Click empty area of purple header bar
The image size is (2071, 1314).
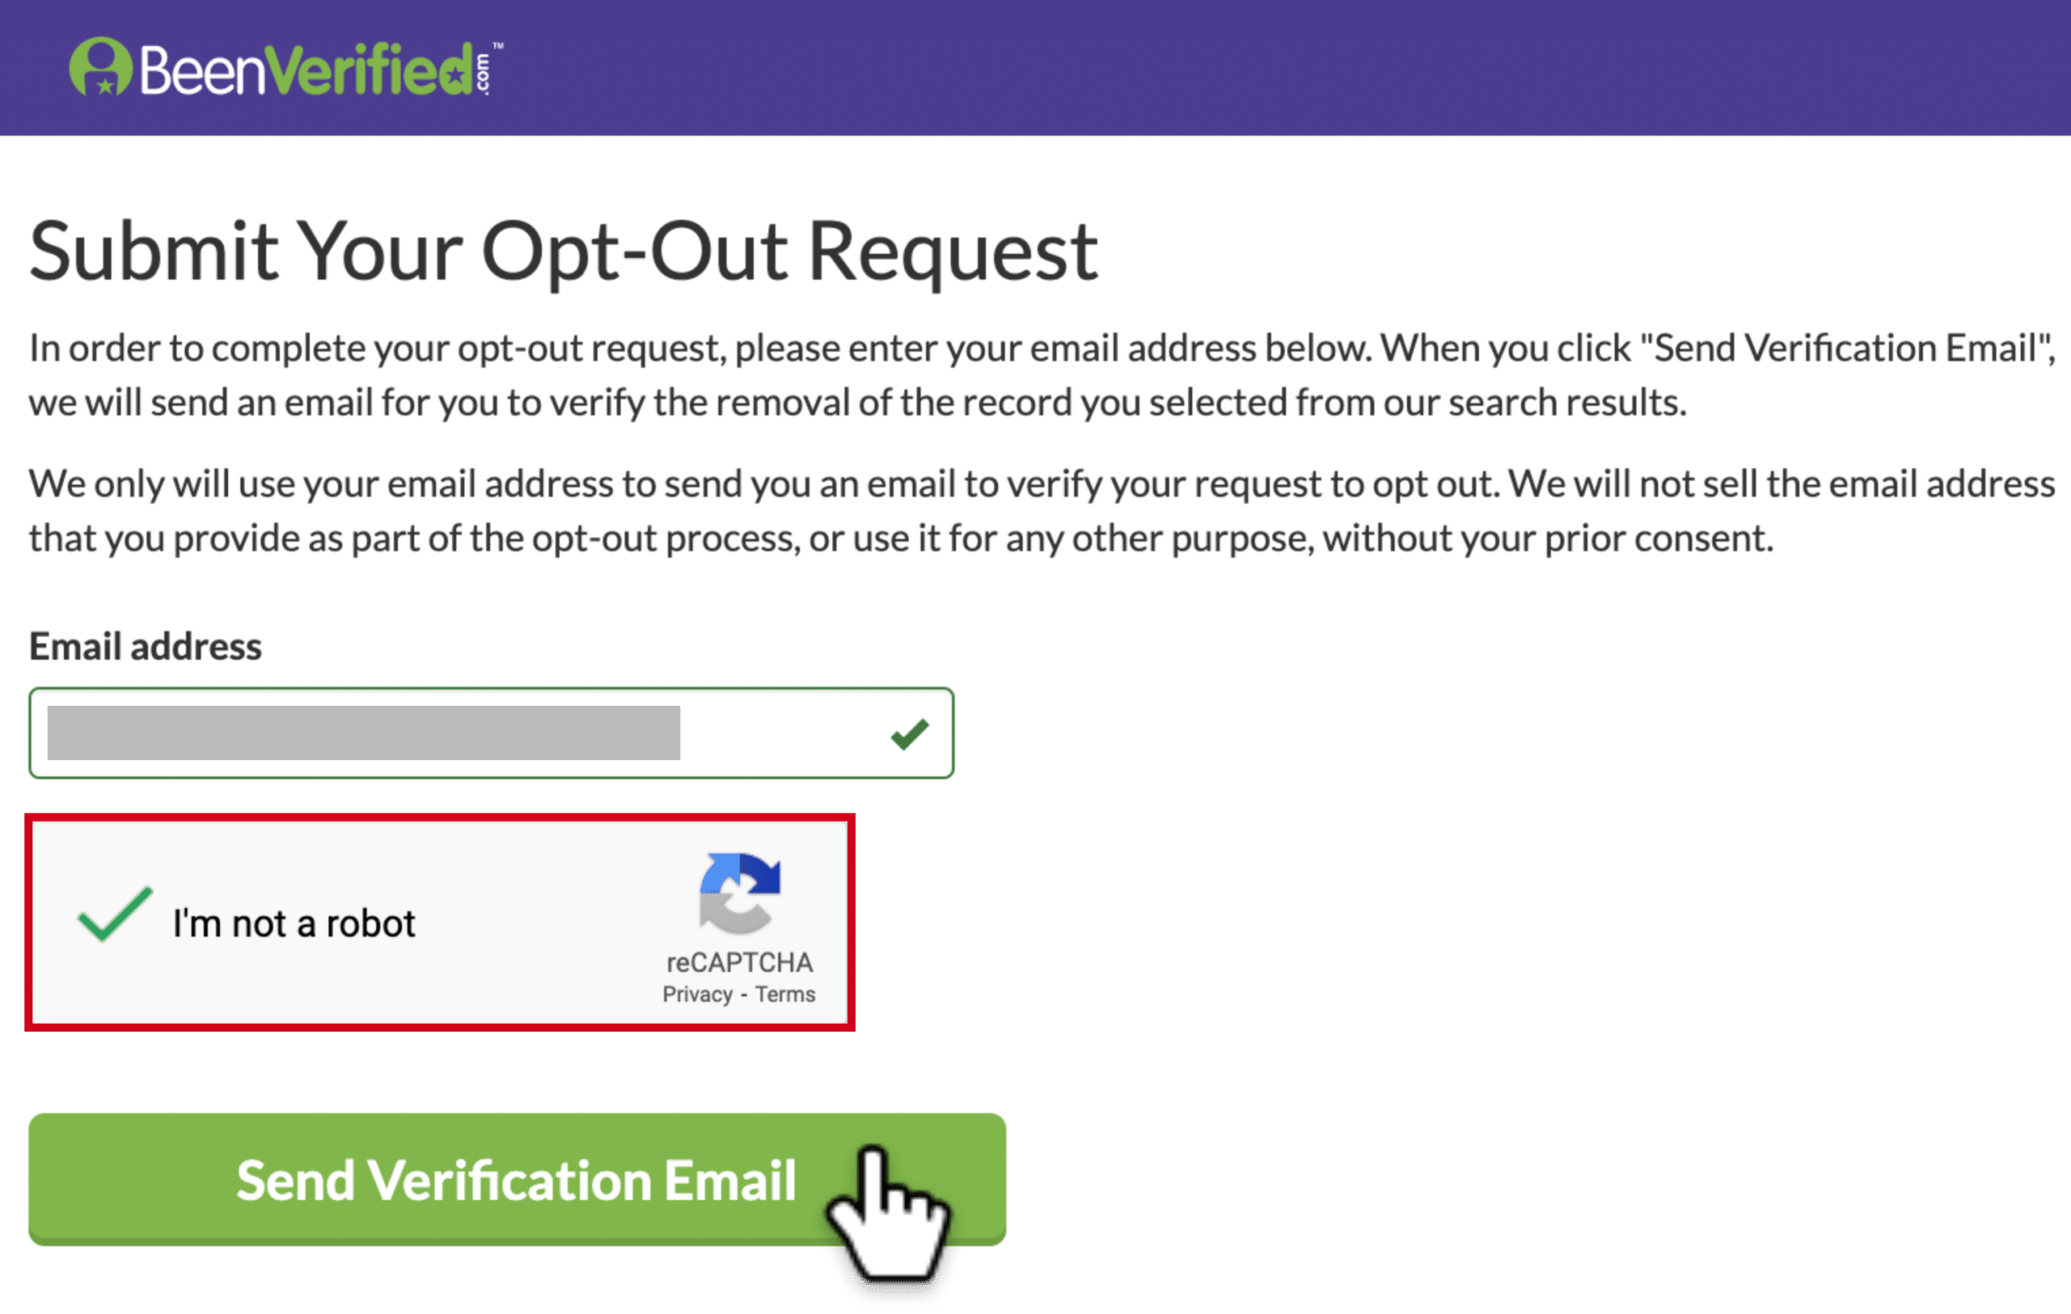(1290, 67)
